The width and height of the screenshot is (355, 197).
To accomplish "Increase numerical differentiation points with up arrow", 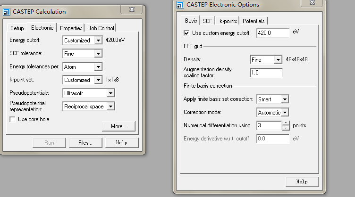I will click(286, 123).
